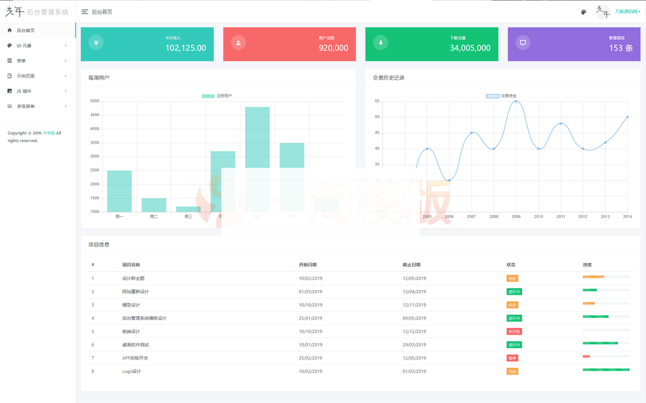Click the user icon on 用户总数 card
The image size is (646, 403).
[238, 43]
